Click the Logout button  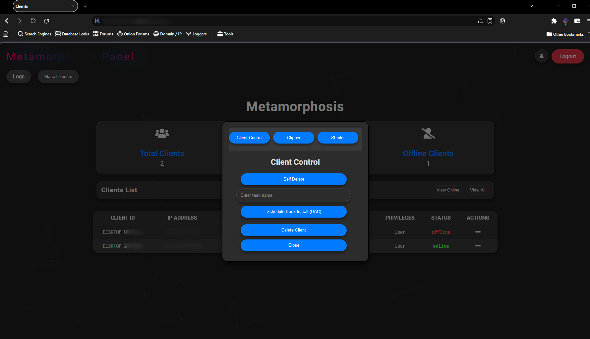[x=567, y=56]
